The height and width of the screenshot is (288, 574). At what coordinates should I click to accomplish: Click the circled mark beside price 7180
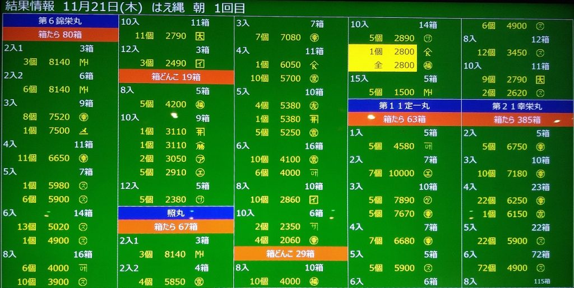(540, 173)
